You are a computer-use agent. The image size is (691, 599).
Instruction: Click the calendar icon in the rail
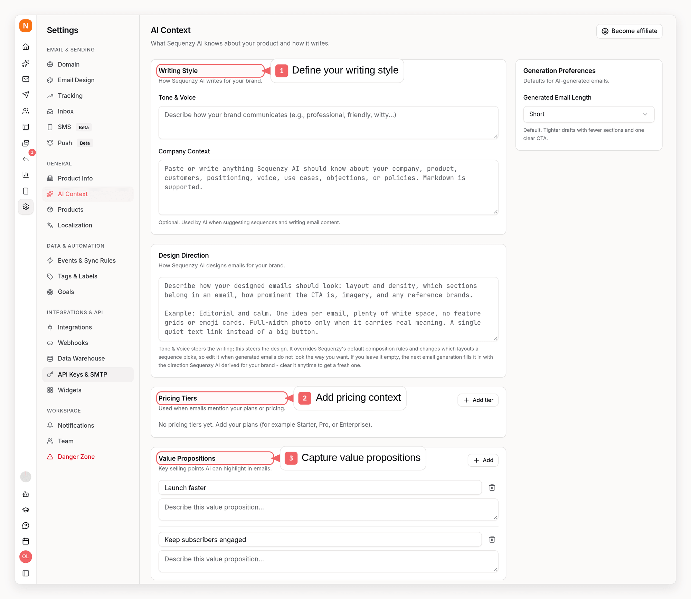coord(26,541)
